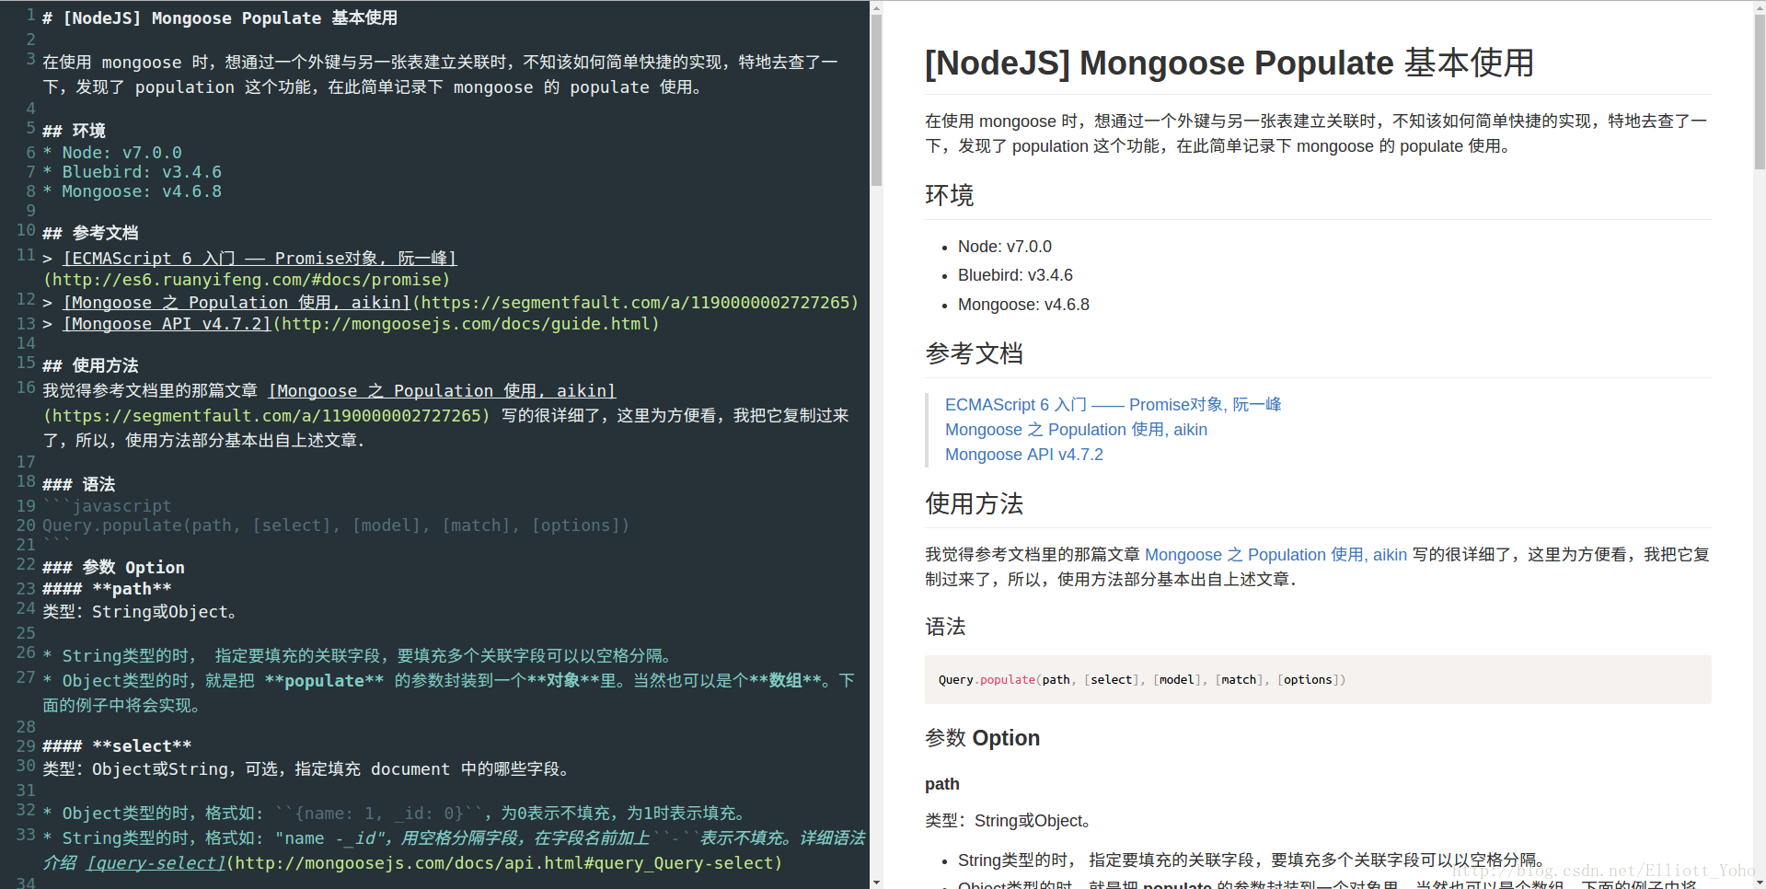
Task: Click '类型: Object或String' line 30 in editor
Action: coord(309,769)
